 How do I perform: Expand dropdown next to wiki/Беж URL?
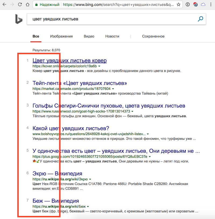coord(88,207)
